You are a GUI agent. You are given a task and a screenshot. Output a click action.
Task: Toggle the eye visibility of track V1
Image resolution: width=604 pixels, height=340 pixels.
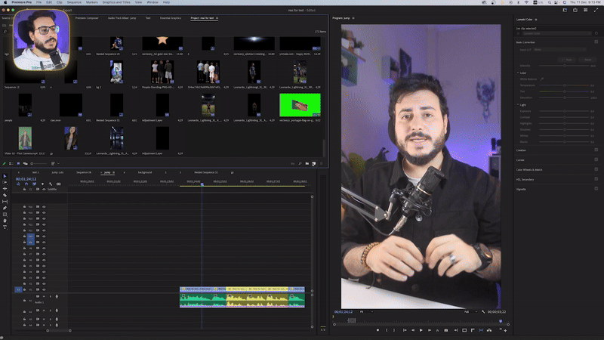pyautogui.click(x=44, y=289)
